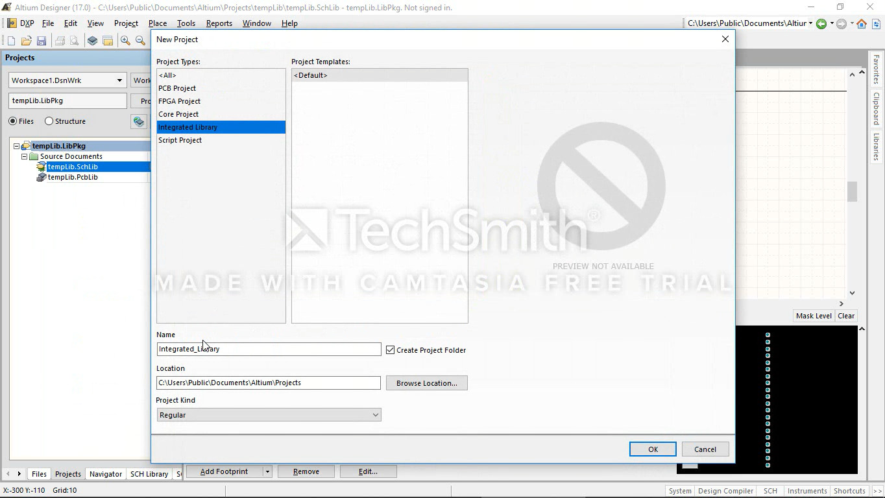Screen dimensions: 885x498
Task: Collapse the tempLib.LibPkg tree node
Action: click(x=17, y=146)
